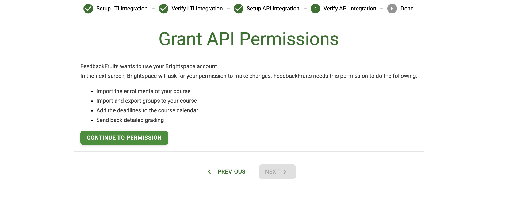
Task: Click 'Import and export groups' list item
Action: (x=147, y=101)
